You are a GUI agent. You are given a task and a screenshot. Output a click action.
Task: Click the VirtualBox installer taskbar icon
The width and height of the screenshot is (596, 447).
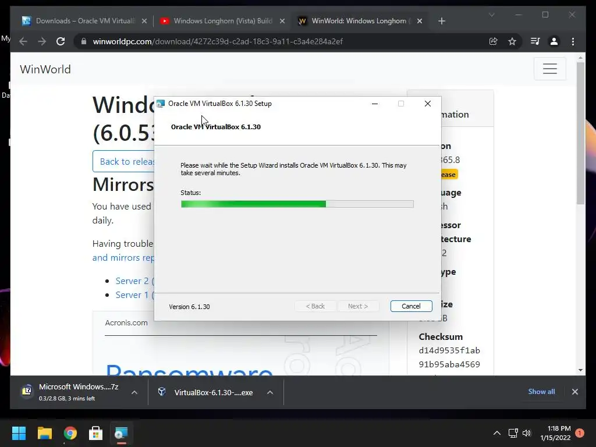[121, 433]
